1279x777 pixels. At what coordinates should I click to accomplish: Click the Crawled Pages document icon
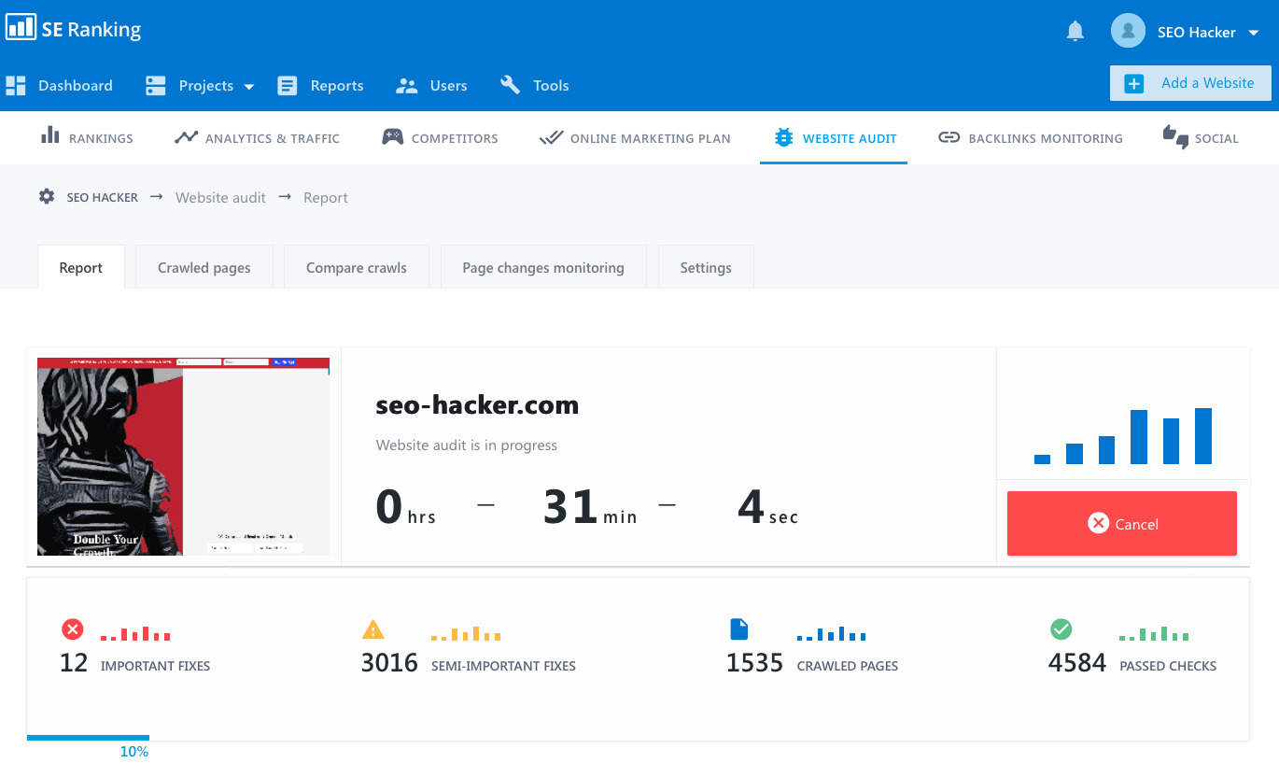coord(738,629)
